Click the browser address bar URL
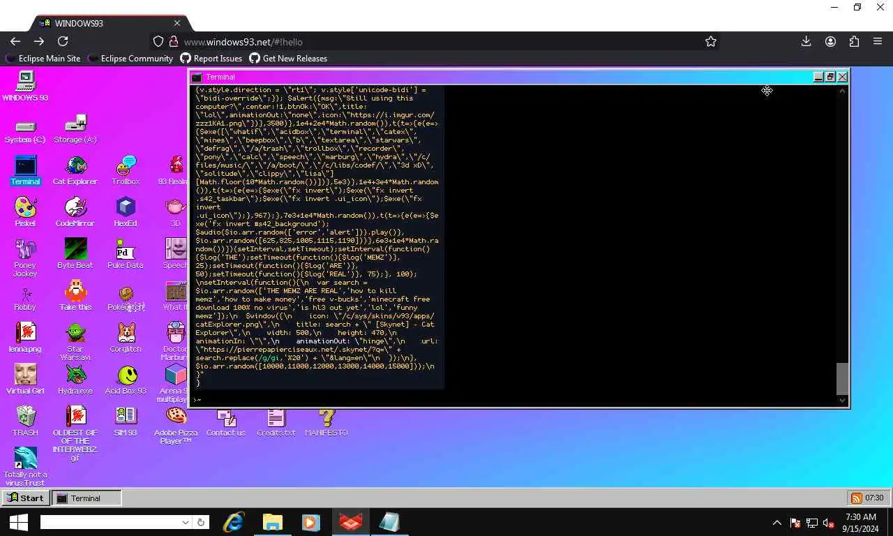Viewport: 893px width, 536px height. click(x=243, y=42)
